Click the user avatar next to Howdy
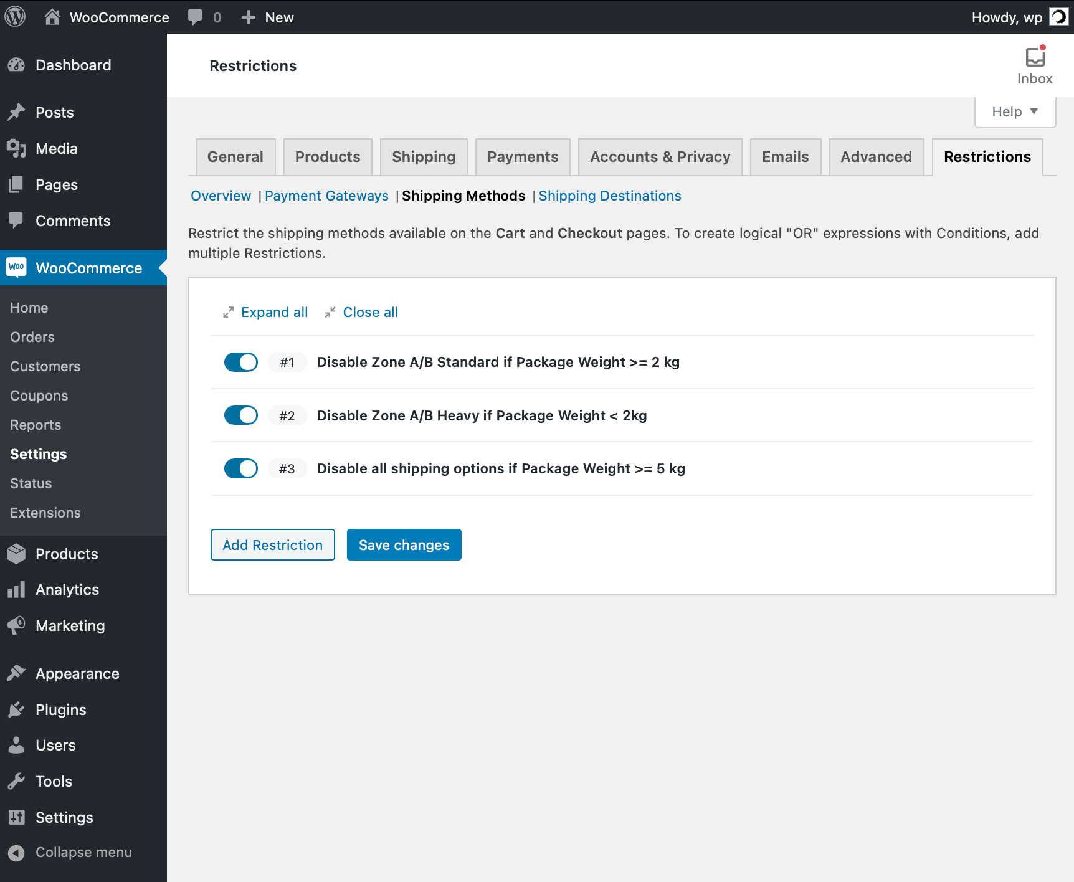 coord(1058,17)
